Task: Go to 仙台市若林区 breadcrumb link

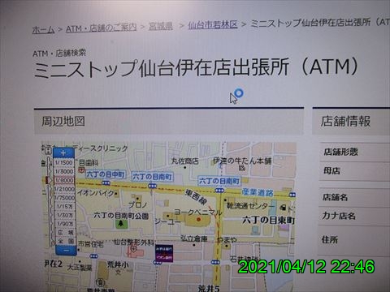Action: pyautogui.click(x=213, y=25)
